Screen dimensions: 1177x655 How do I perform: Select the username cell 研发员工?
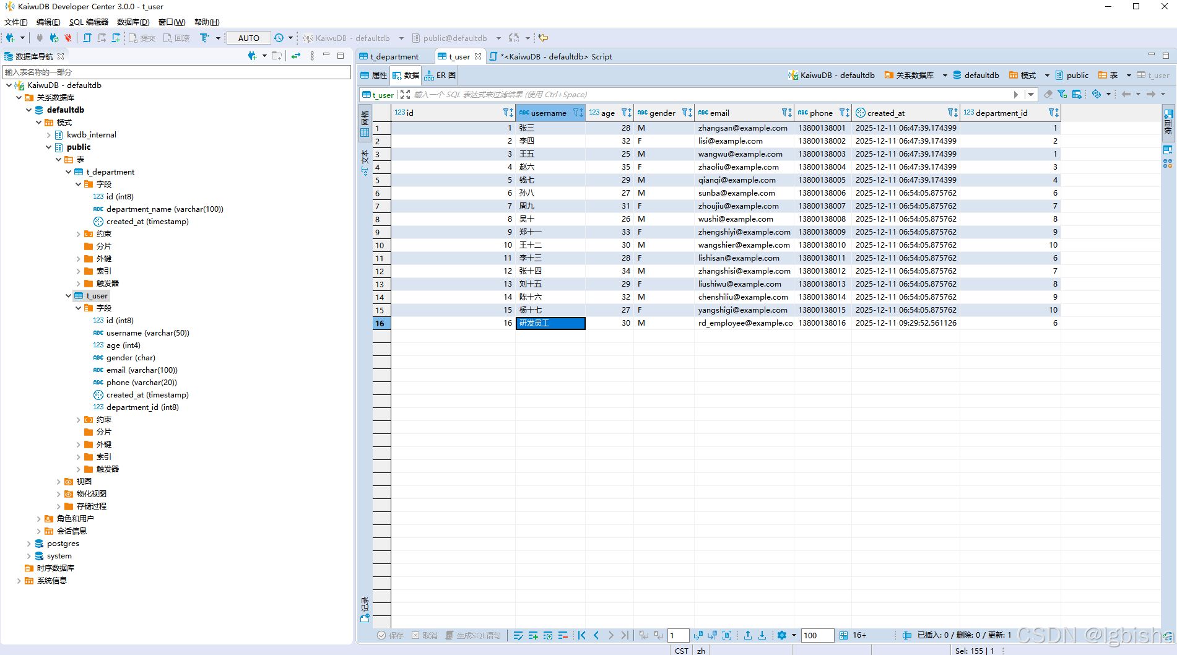coord(550,323)
